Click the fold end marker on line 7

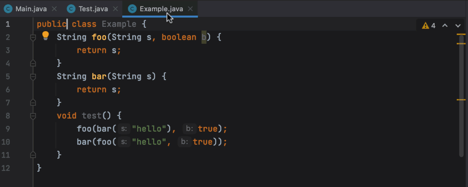(x=33, y=103)
